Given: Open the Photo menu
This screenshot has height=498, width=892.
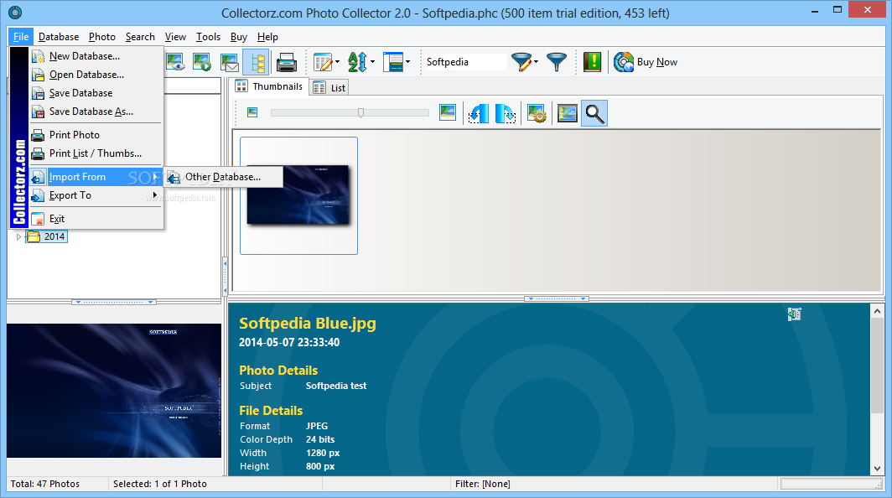Looking at the screenshot, I should click(101, 37).
